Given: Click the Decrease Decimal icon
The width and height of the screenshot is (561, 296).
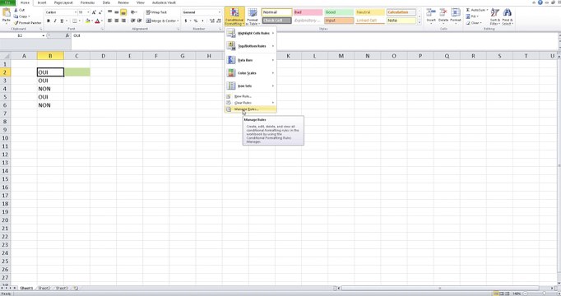Looking at the screenshot, I should pos(219,21).
